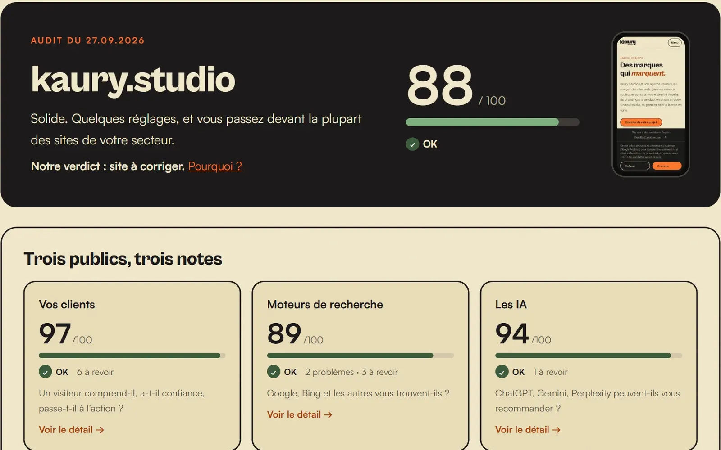Viewport: 721px width, 450px height.
Task: Click the "6 à revoir" count
Action: [x=95, y=372]
